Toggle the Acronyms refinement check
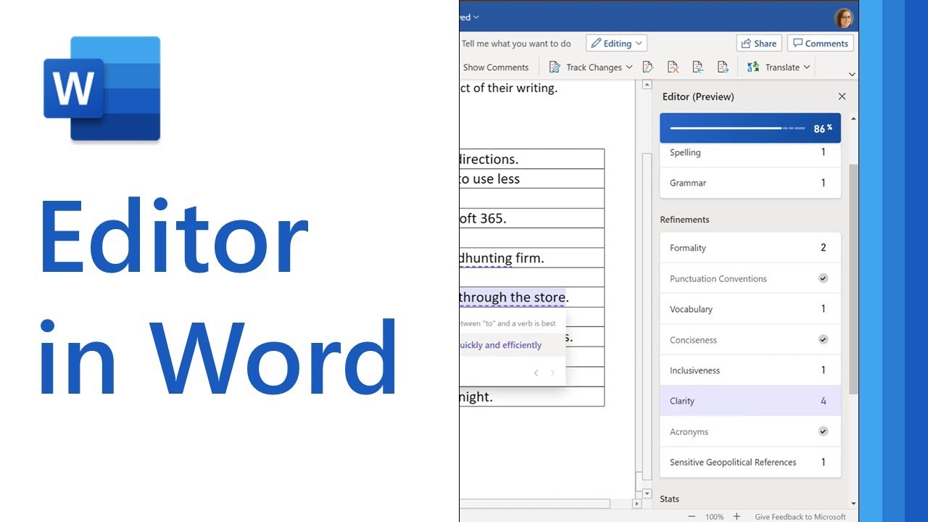The image size is (928, 522). (823, 431)
